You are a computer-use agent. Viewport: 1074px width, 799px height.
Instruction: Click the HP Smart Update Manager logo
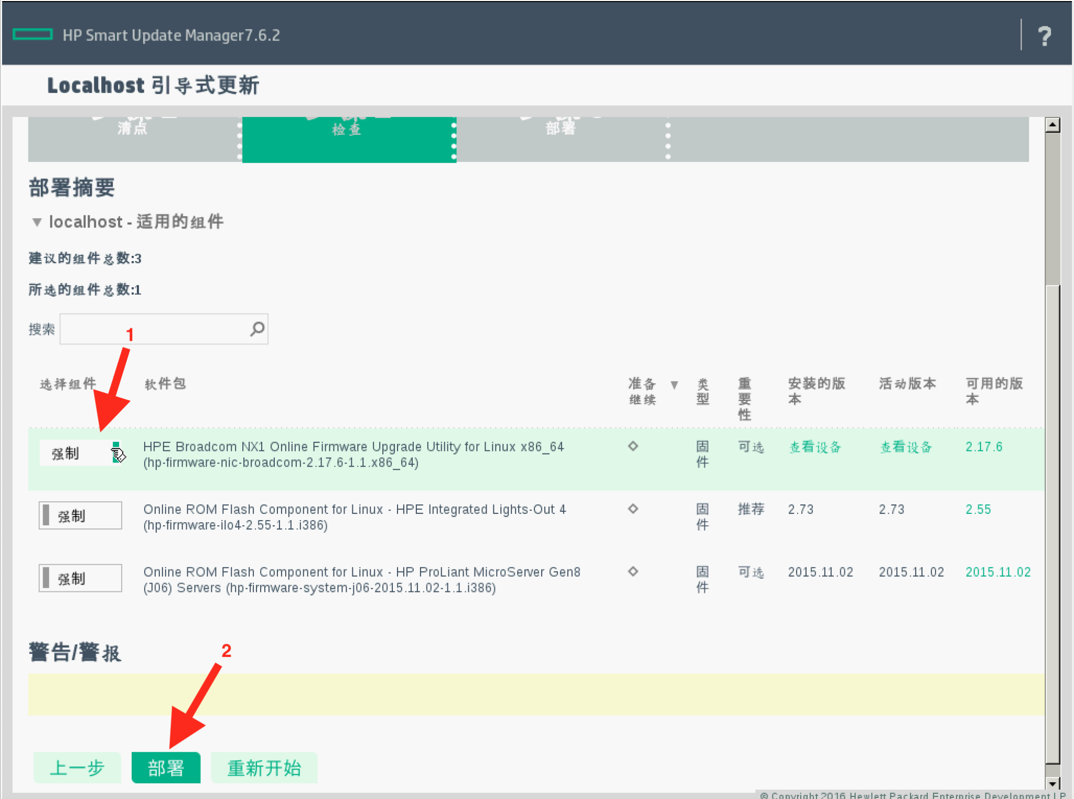tap(33, 35)
